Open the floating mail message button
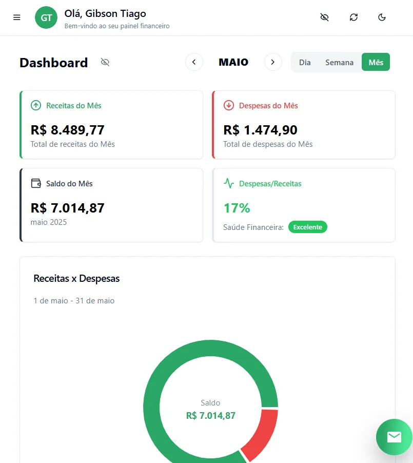 click(x=394, y=437)
